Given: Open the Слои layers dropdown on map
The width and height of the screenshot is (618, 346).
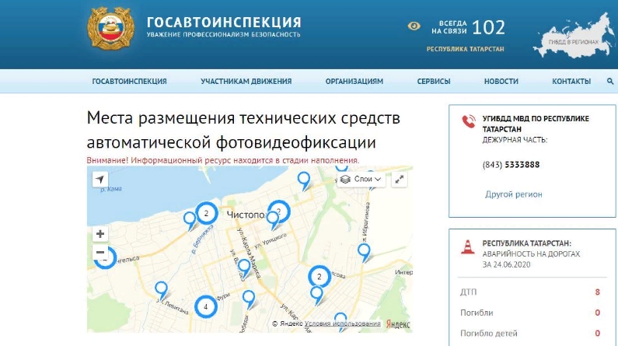Looking at the screenshot, I should (x=362, y=180).
